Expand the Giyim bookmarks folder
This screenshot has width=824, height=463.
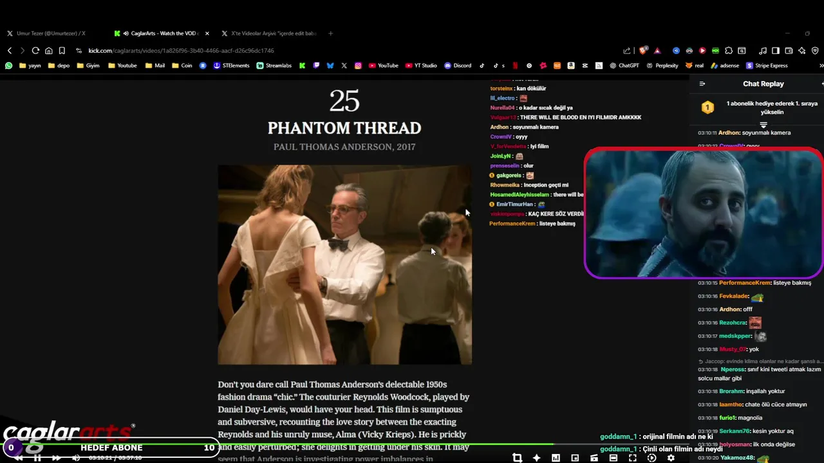coord(88,66)
